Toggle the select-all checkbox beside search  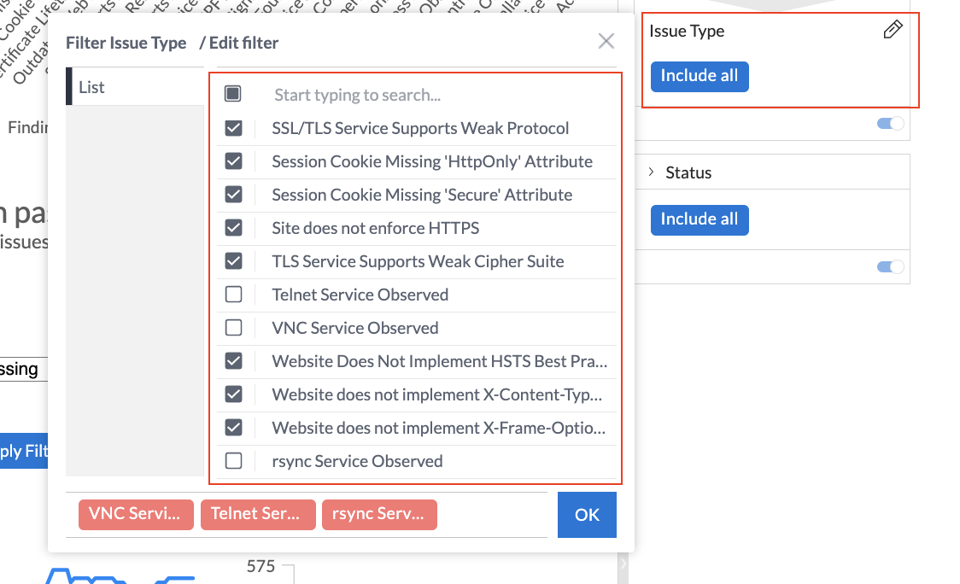point(232,94)
